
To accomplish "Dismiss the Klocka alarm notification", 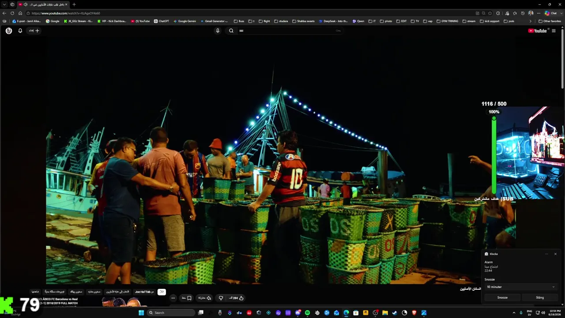I will 555,254.
